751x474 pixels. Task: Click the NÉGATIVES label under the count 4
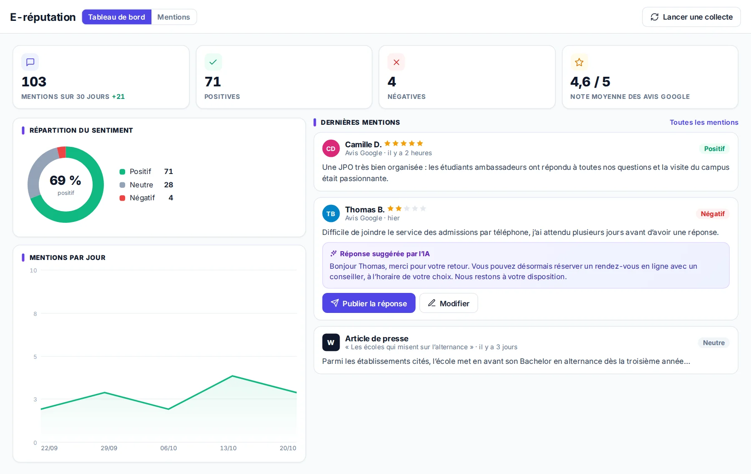click(406, 96)
